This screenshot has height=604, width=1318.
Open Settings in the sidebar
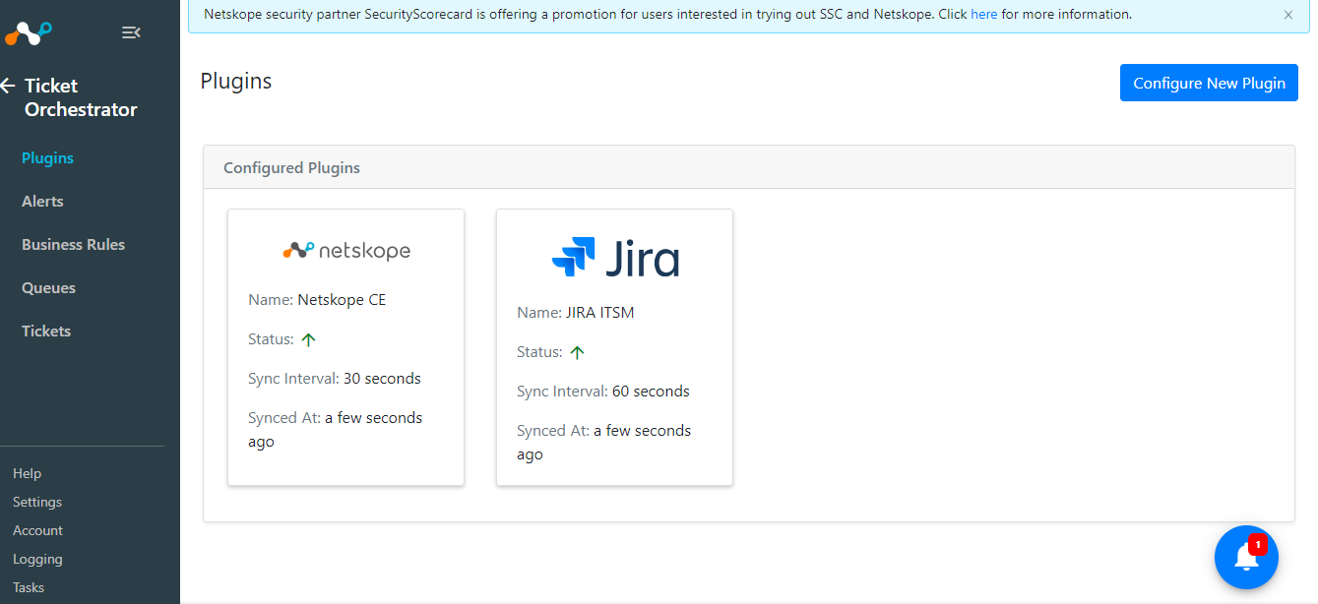pos(37,502)
